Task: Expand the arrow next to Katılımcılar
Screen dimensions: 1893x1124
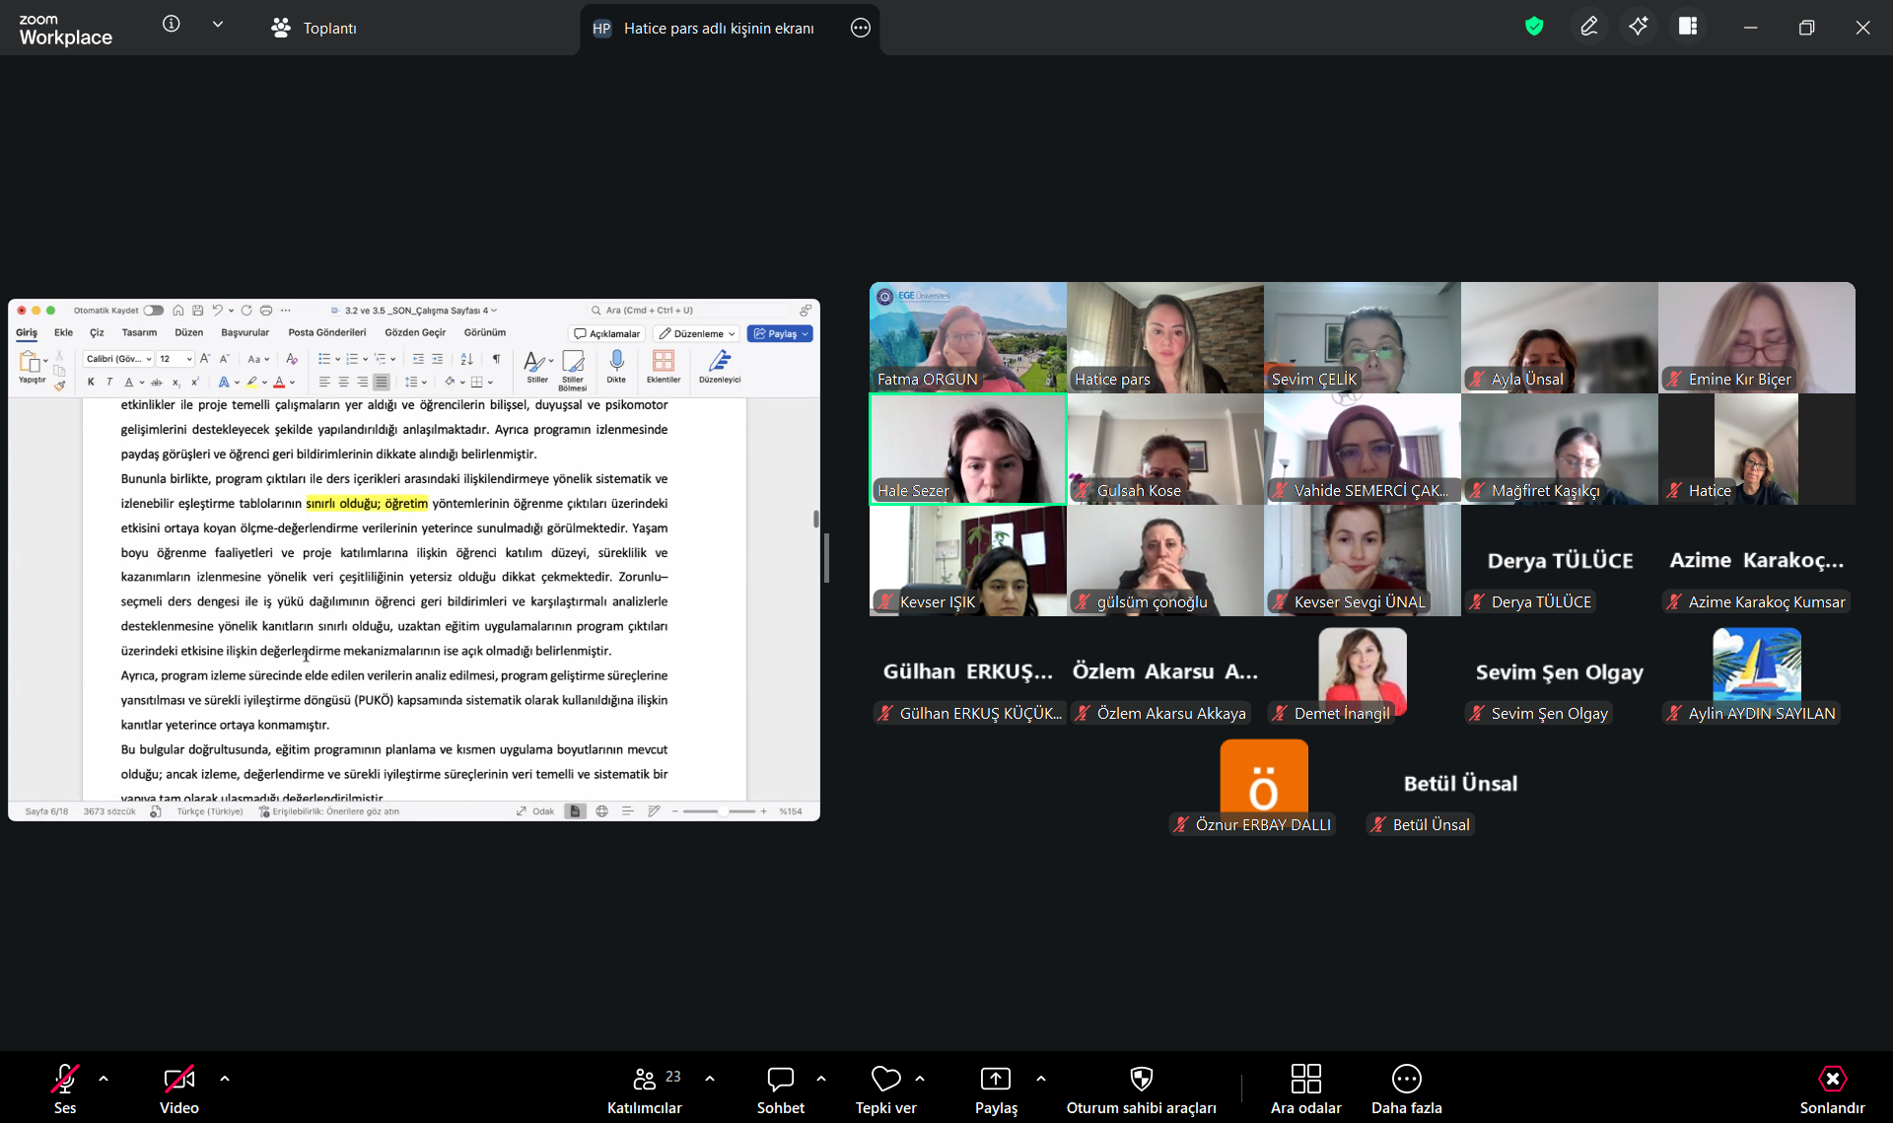Action: (x=710, y=1079)
